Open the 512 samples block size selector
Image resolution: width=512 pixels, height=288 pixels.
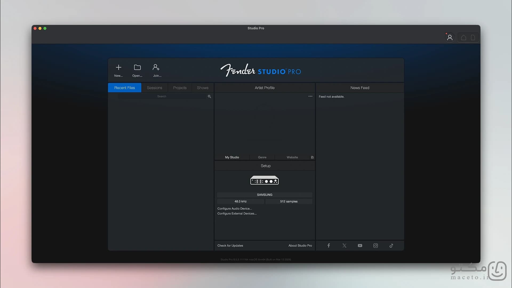click(x=289, y=201)
